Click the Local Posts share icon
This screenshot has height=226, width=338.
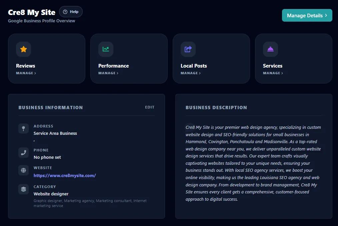pyautogui.click(x=188, y=49)
